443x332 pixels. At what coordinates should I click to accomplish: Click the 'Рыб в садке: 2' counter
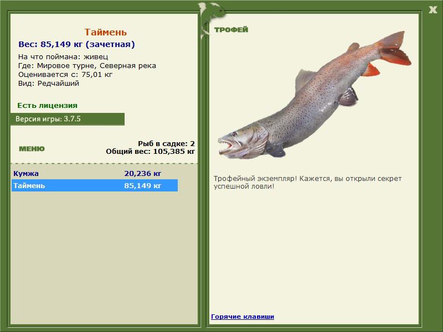[166, 144]
